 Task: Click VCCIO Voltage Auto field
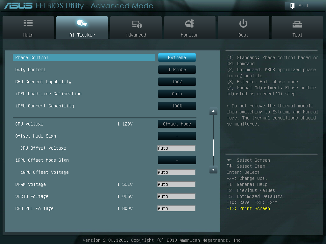click(x=176, y=196)
